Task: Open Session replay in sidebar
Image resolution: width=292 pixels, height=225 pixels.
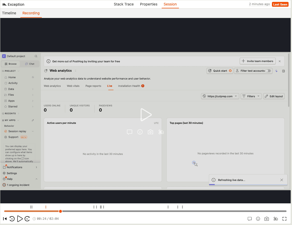Action: click(x=17, y=131)
